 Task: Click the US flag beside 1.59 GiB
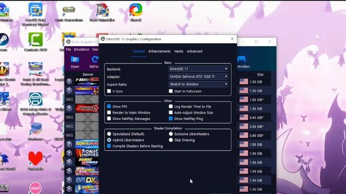pyautogui.click(x=244, y=171)
